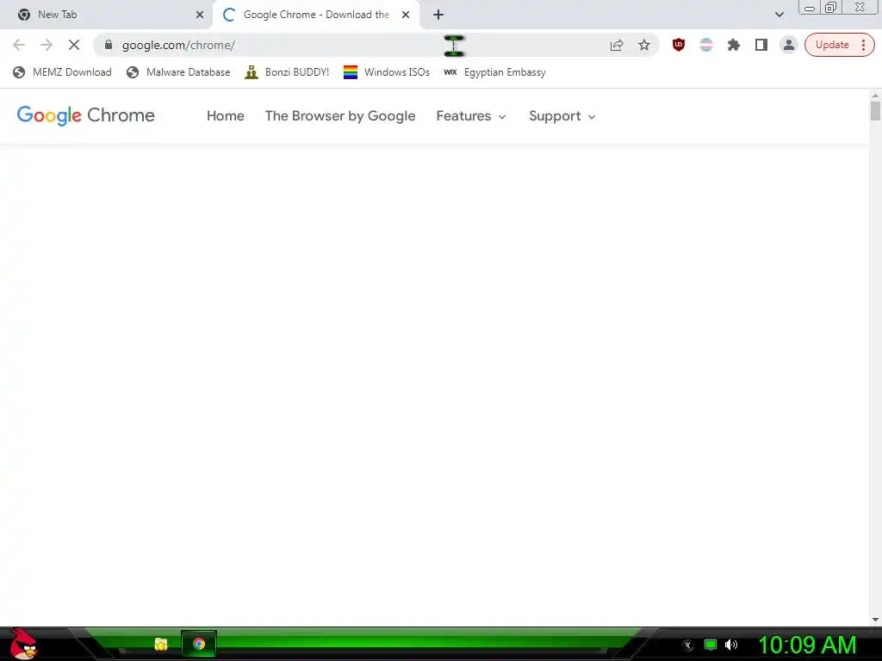Select the Google Chrome - Download tab

click(317, 15)
